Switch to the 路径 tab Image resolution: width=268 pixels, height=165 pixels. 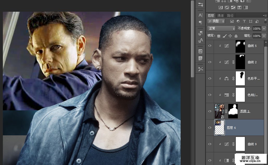(x=230, y=16)
